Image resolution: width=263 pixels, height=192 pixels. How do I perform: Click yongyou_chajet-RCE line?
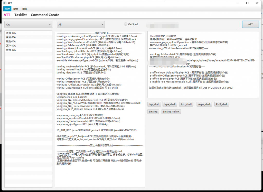pos(88,95)
